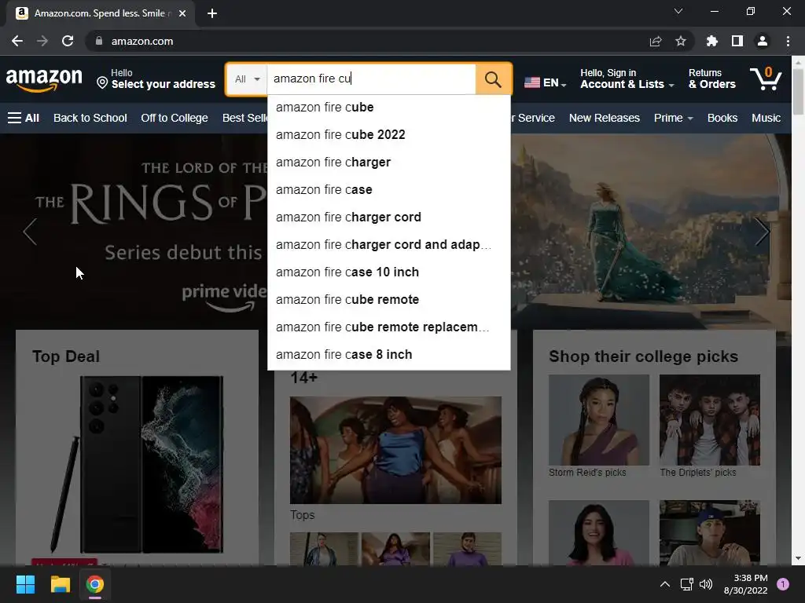Open volume speaker tray icon
805x603 pixels.
pos(706,584)
